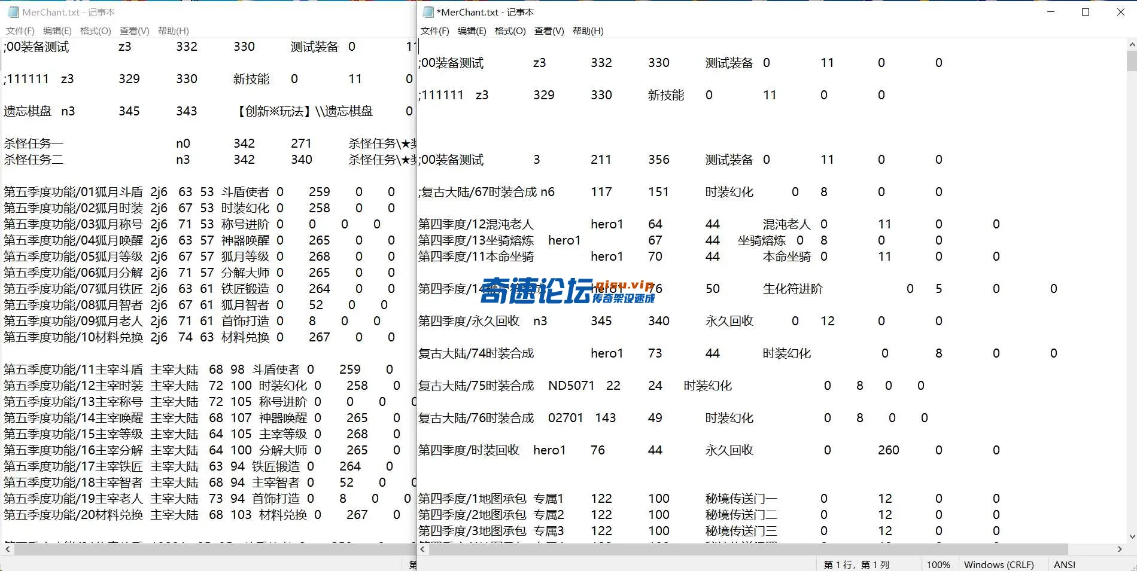Open 文件(F) menu in left Notepad window
Screen dimensions: 1137x571
coord(20,30)
